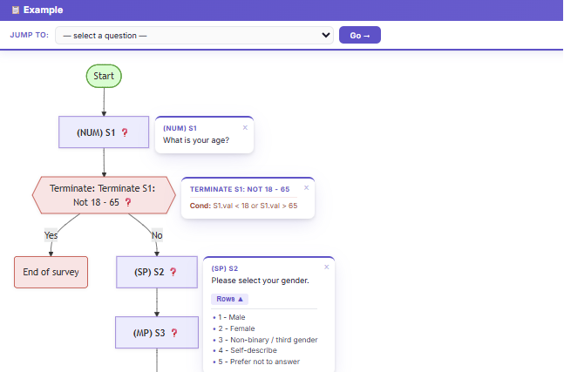This screenshot has height=372, width=564.
Task: Click the Yes branch label
Action: pyautogui.click(x=51, y=235)
